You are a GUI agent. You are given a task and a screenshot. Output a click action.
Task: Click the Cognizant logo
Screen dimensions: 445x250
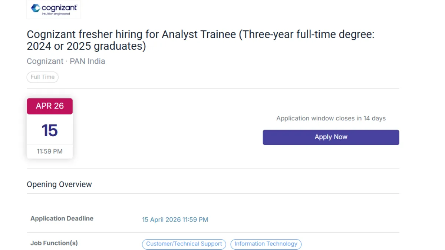(53, 9)
